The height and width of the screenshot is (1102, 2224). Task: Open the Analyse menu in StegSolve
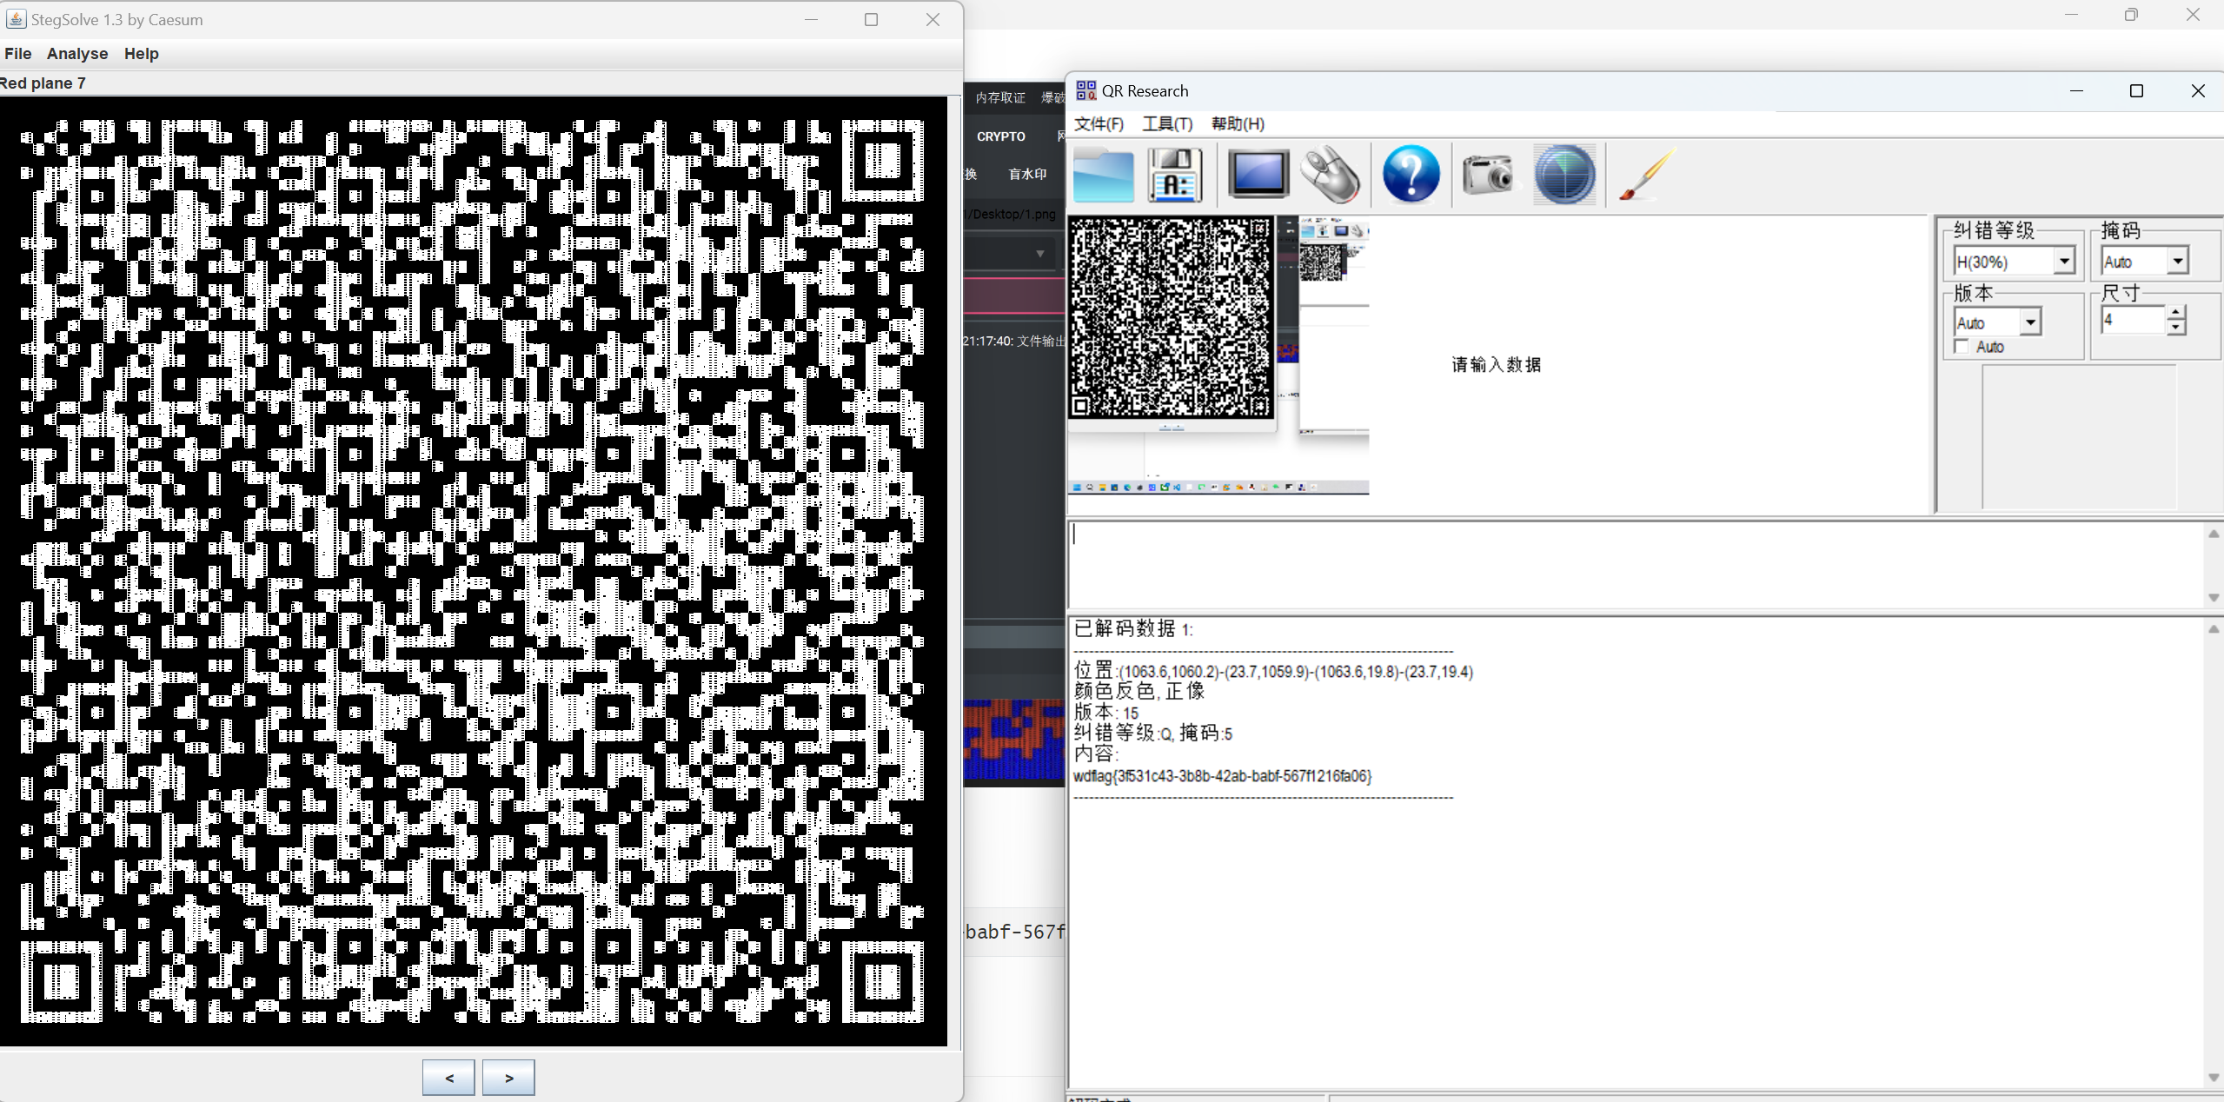tap(77, 54)
